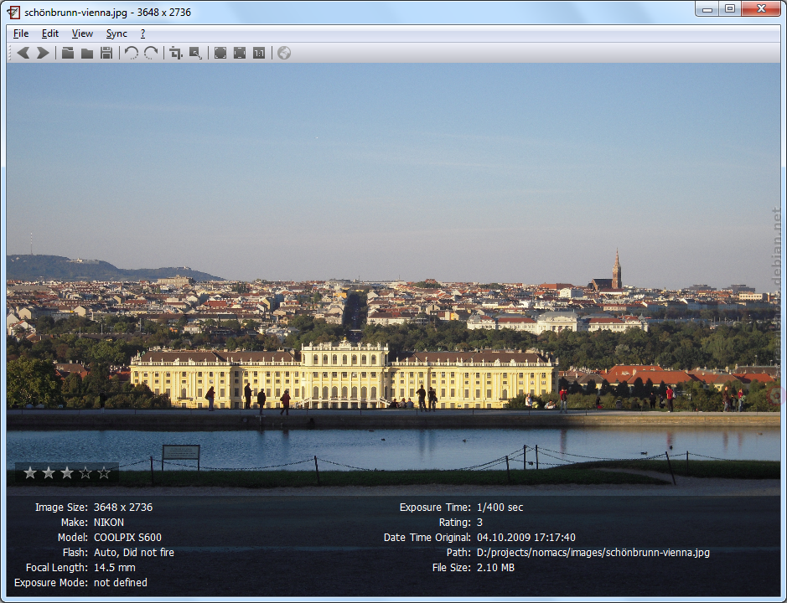Rotate the image counter-clockwise

[x=132, y=53]
